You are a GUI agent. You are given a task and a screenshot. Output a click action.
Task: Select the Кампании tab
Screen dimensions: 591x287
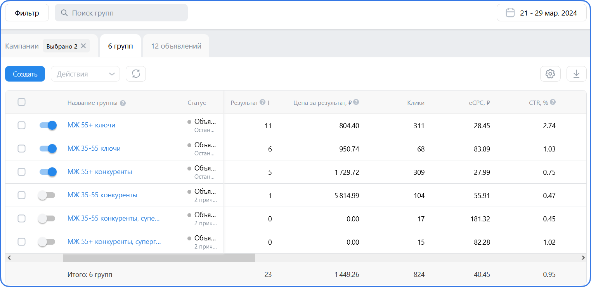tap(22, 46)
